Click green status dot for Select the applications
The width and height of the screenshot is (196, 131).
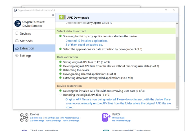60,49
